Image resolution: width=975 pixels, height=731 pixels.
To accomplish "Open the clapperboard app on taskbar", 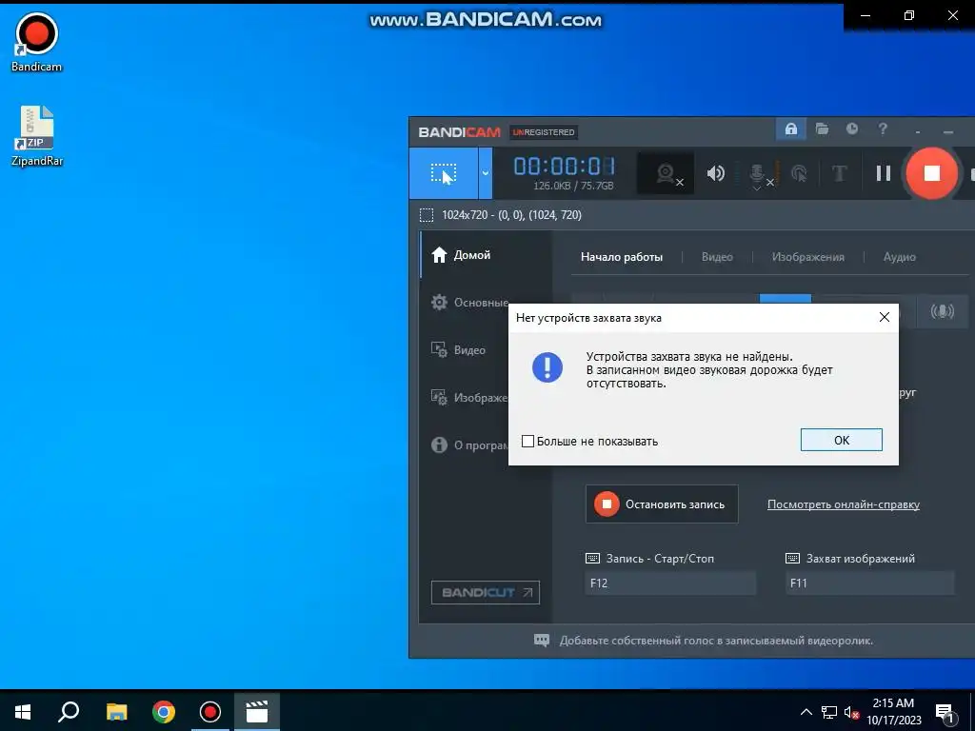I will point(257,712).
